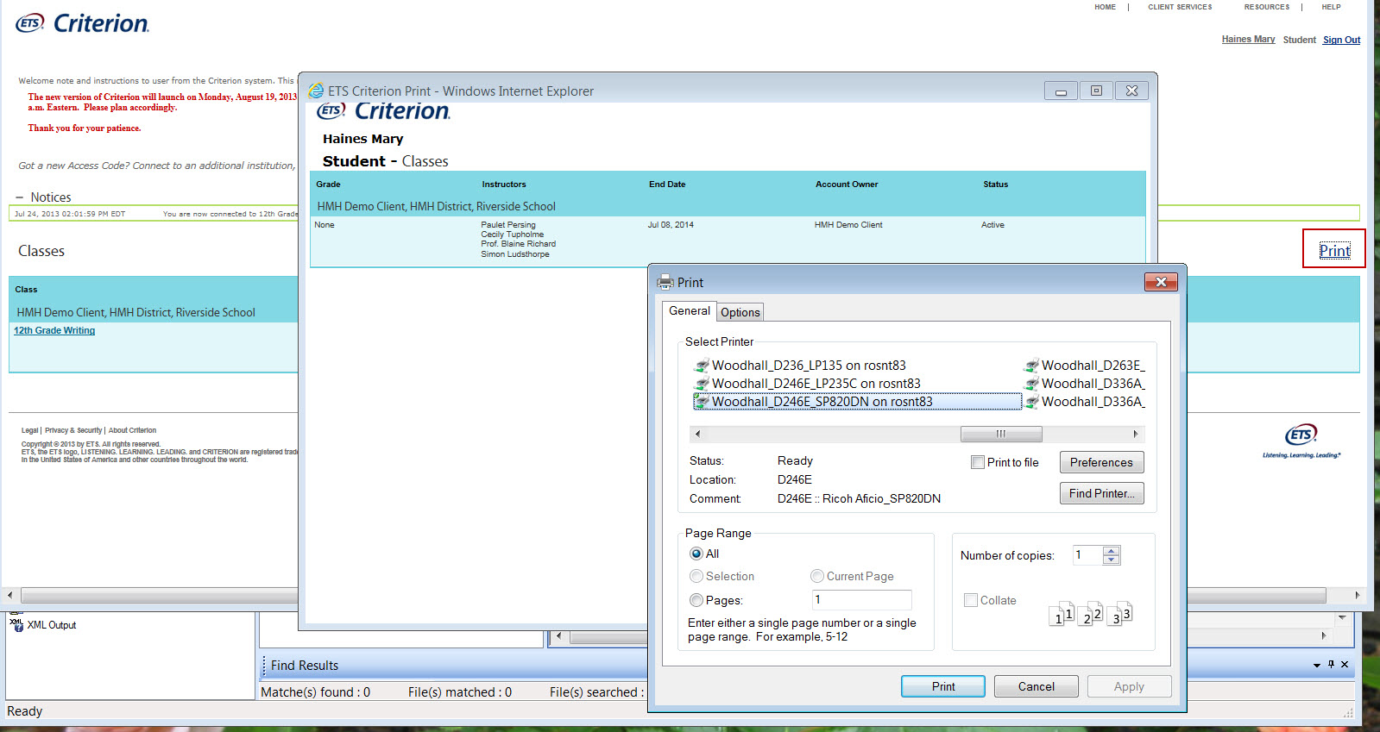Click the XML Output label
Screen dimensions: 1380x732
tap(51, 625)
